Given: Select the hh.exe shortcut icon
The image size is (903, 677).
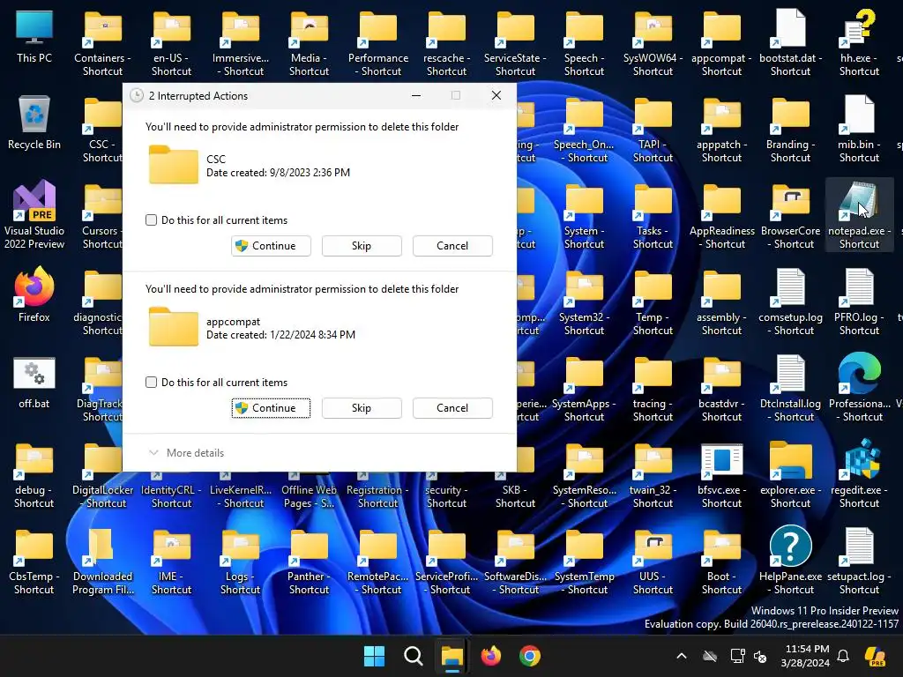Looking at the screenshot, I should [859, 41].
